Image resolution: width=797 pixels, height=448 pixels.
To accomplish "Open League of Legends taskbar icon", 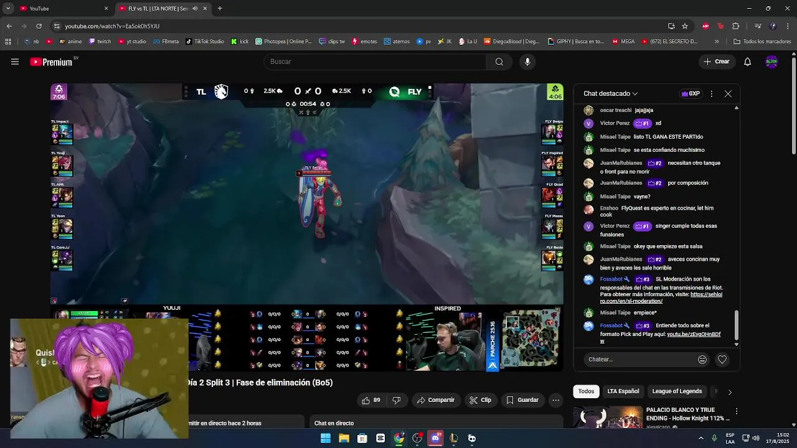I will (x=453, y=438).
